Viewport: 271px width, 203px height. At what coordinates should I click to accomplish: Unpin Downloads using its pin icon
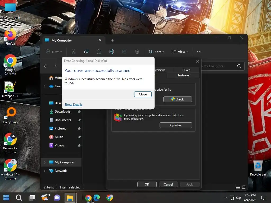[79, 112]
